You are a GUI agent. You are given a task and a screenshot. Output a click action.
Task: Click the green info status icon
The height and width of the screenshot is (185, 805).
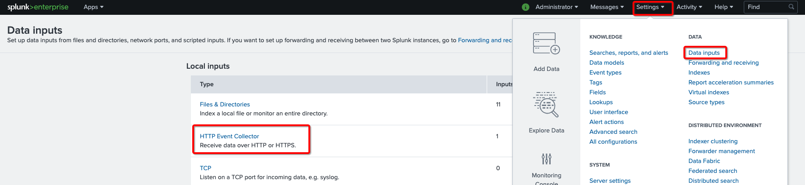525,7
